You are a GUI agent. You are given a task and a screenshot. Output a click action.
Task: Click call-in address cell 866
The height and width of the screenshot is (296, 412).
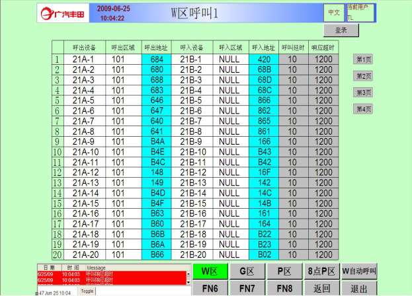tap(264, 100)
